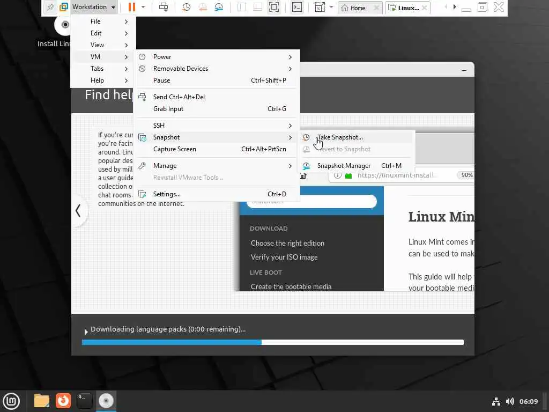
Task: Open the View submenu
Action: click(x=103, y=45)
